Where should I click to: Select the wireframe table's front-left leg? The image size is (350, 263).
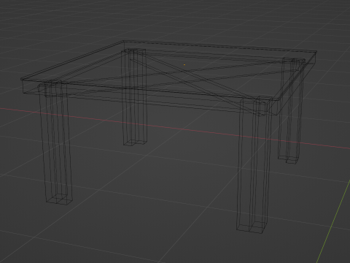tap(56, 142)
